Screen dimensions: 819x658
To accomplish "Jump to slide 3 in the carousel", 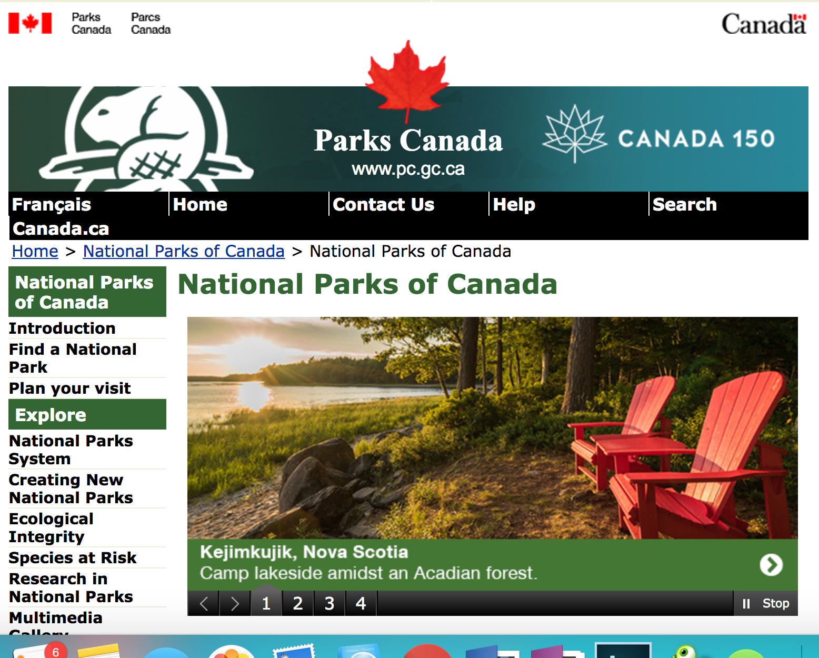I will click(x=329, y=603).
